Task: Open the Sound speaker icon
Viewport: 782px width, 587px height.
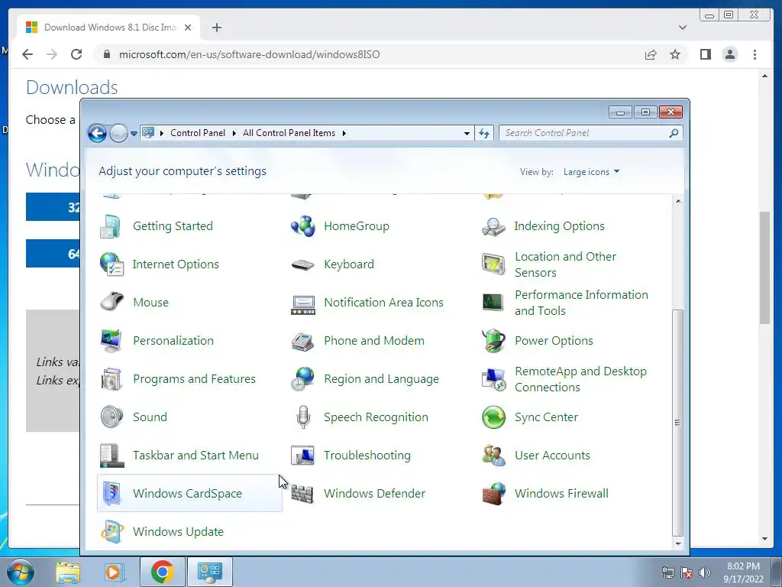Action: coord(111,417)
